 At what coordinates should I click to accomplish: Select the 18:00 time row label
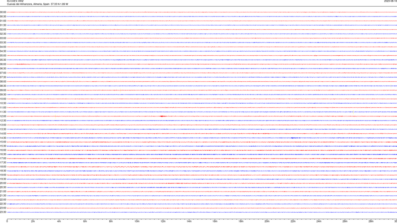3,166
